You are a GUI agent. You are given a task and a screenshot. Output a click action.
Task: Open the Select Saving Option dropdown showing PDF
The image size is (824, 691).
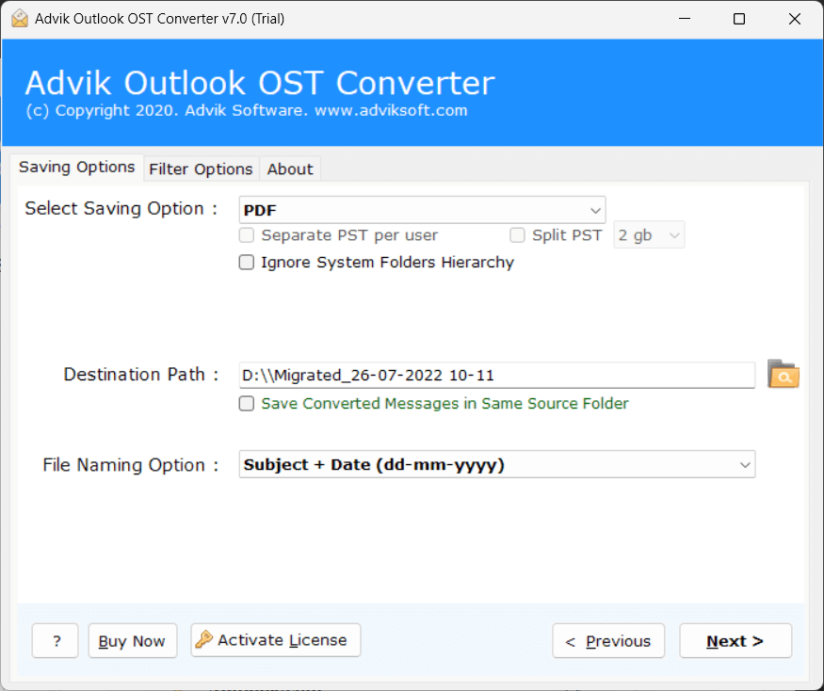click(x=422, y=210)
